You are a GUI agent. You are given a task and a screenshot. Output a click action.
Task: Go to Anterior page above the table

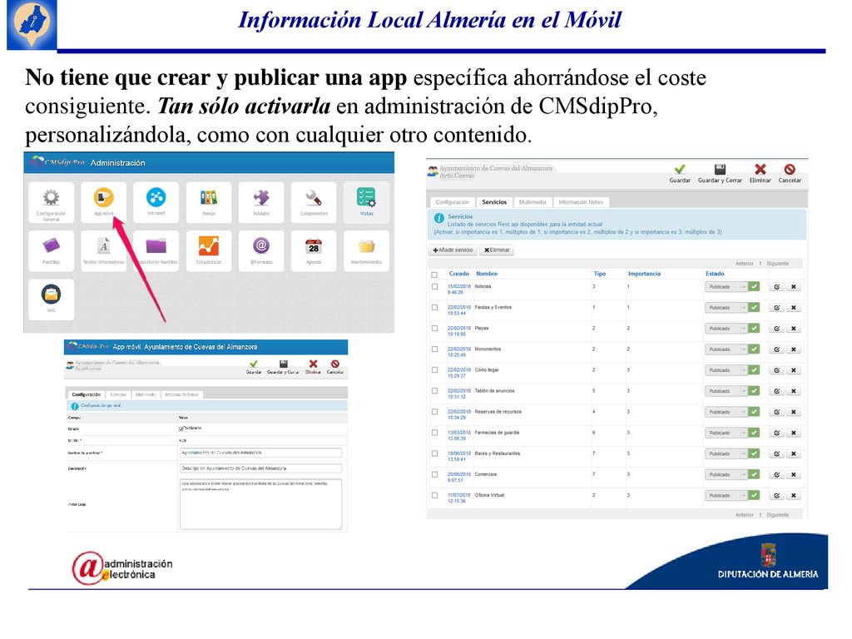(x=745, y=264)
